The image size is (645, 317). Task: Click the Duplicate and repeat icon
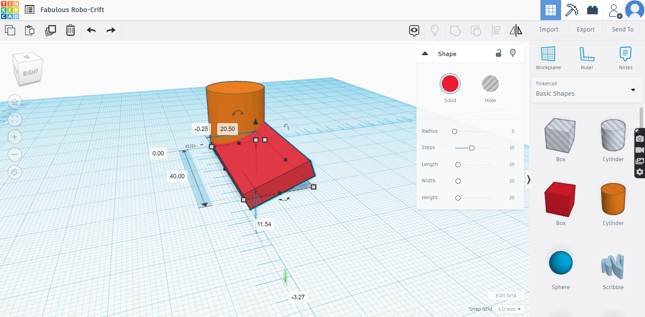coord(50,30)
